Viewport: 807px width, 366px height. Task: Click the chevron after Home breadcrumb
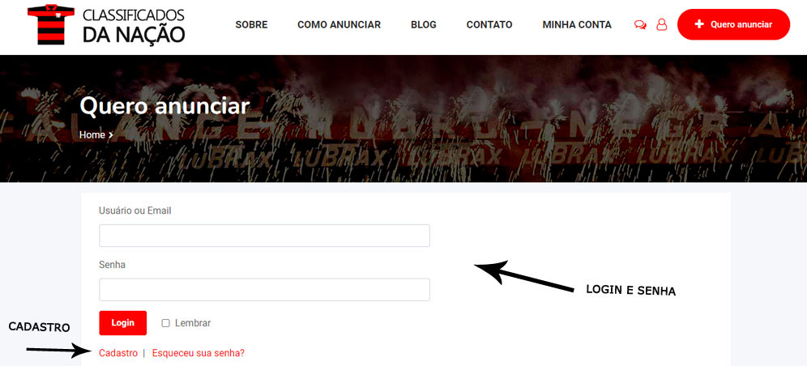[x=111, y=135]
